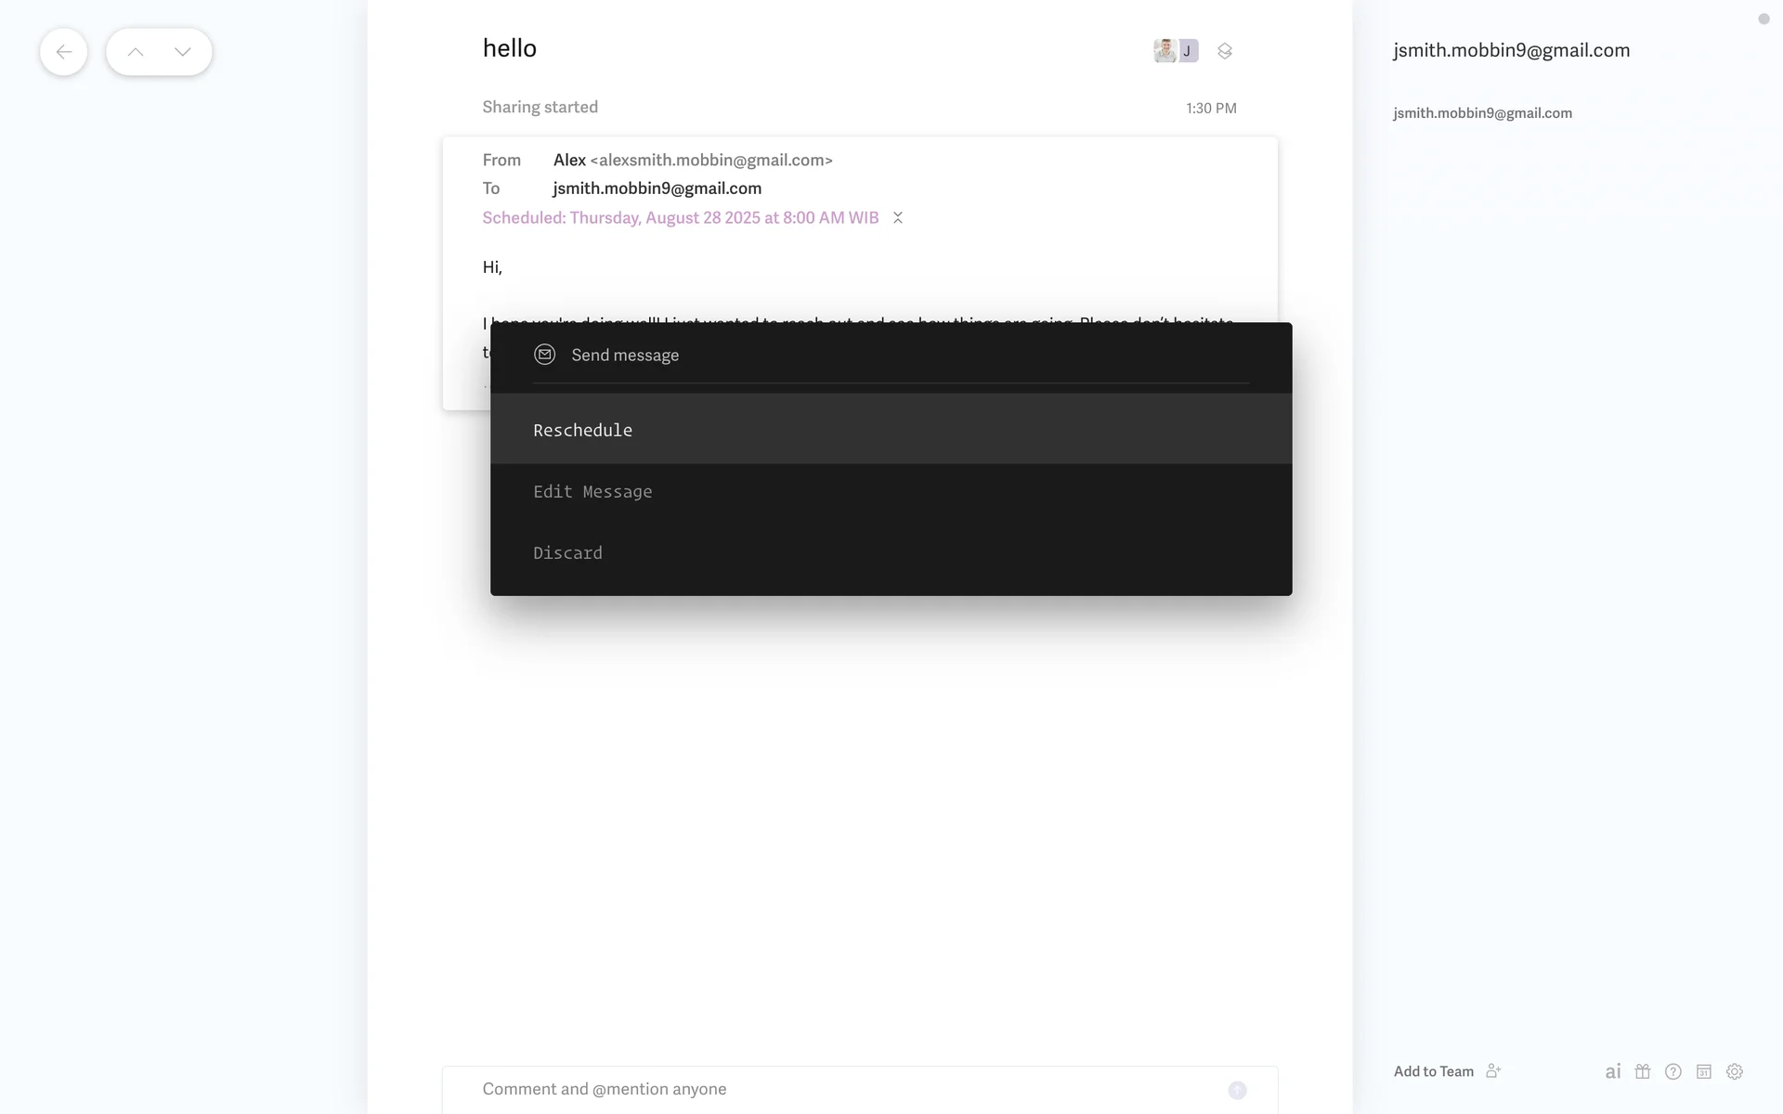Click the back arrow button

[x=63, y=52]
